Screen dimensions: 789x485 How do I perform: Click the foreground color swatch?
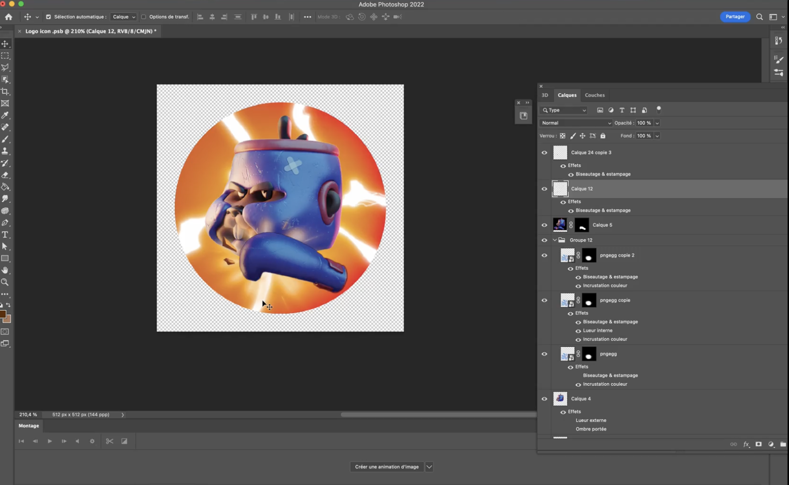pos(2,315)
